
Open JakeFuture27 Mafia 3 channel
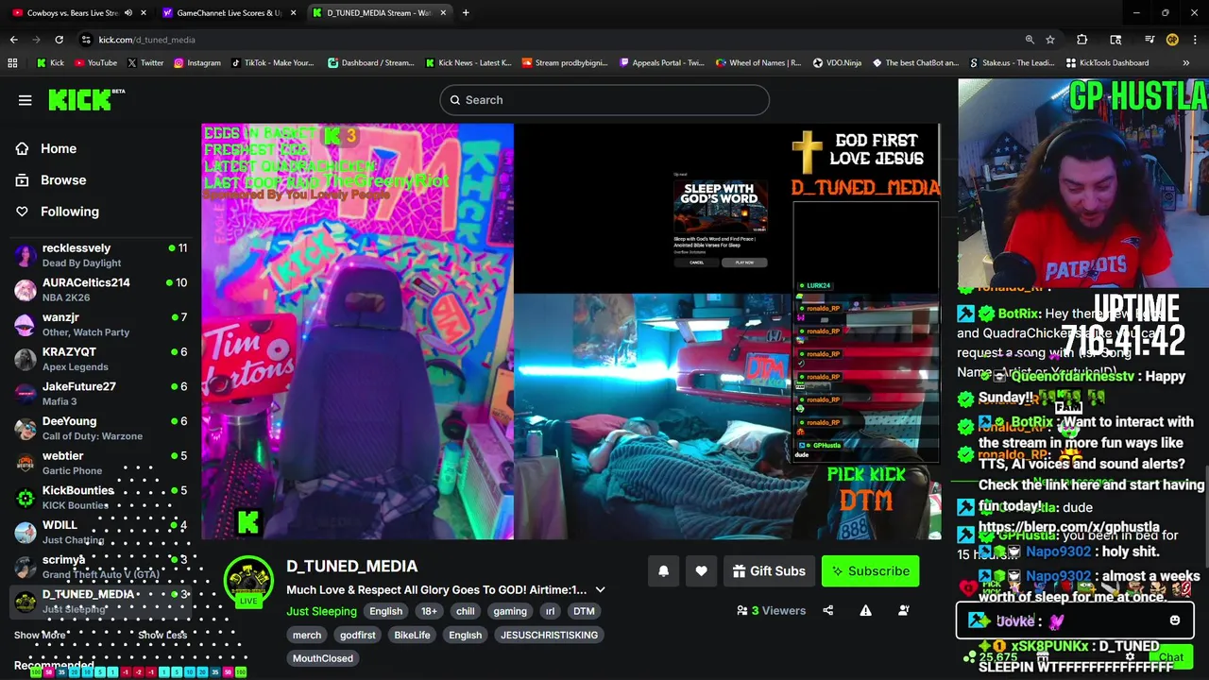[100, 394]
